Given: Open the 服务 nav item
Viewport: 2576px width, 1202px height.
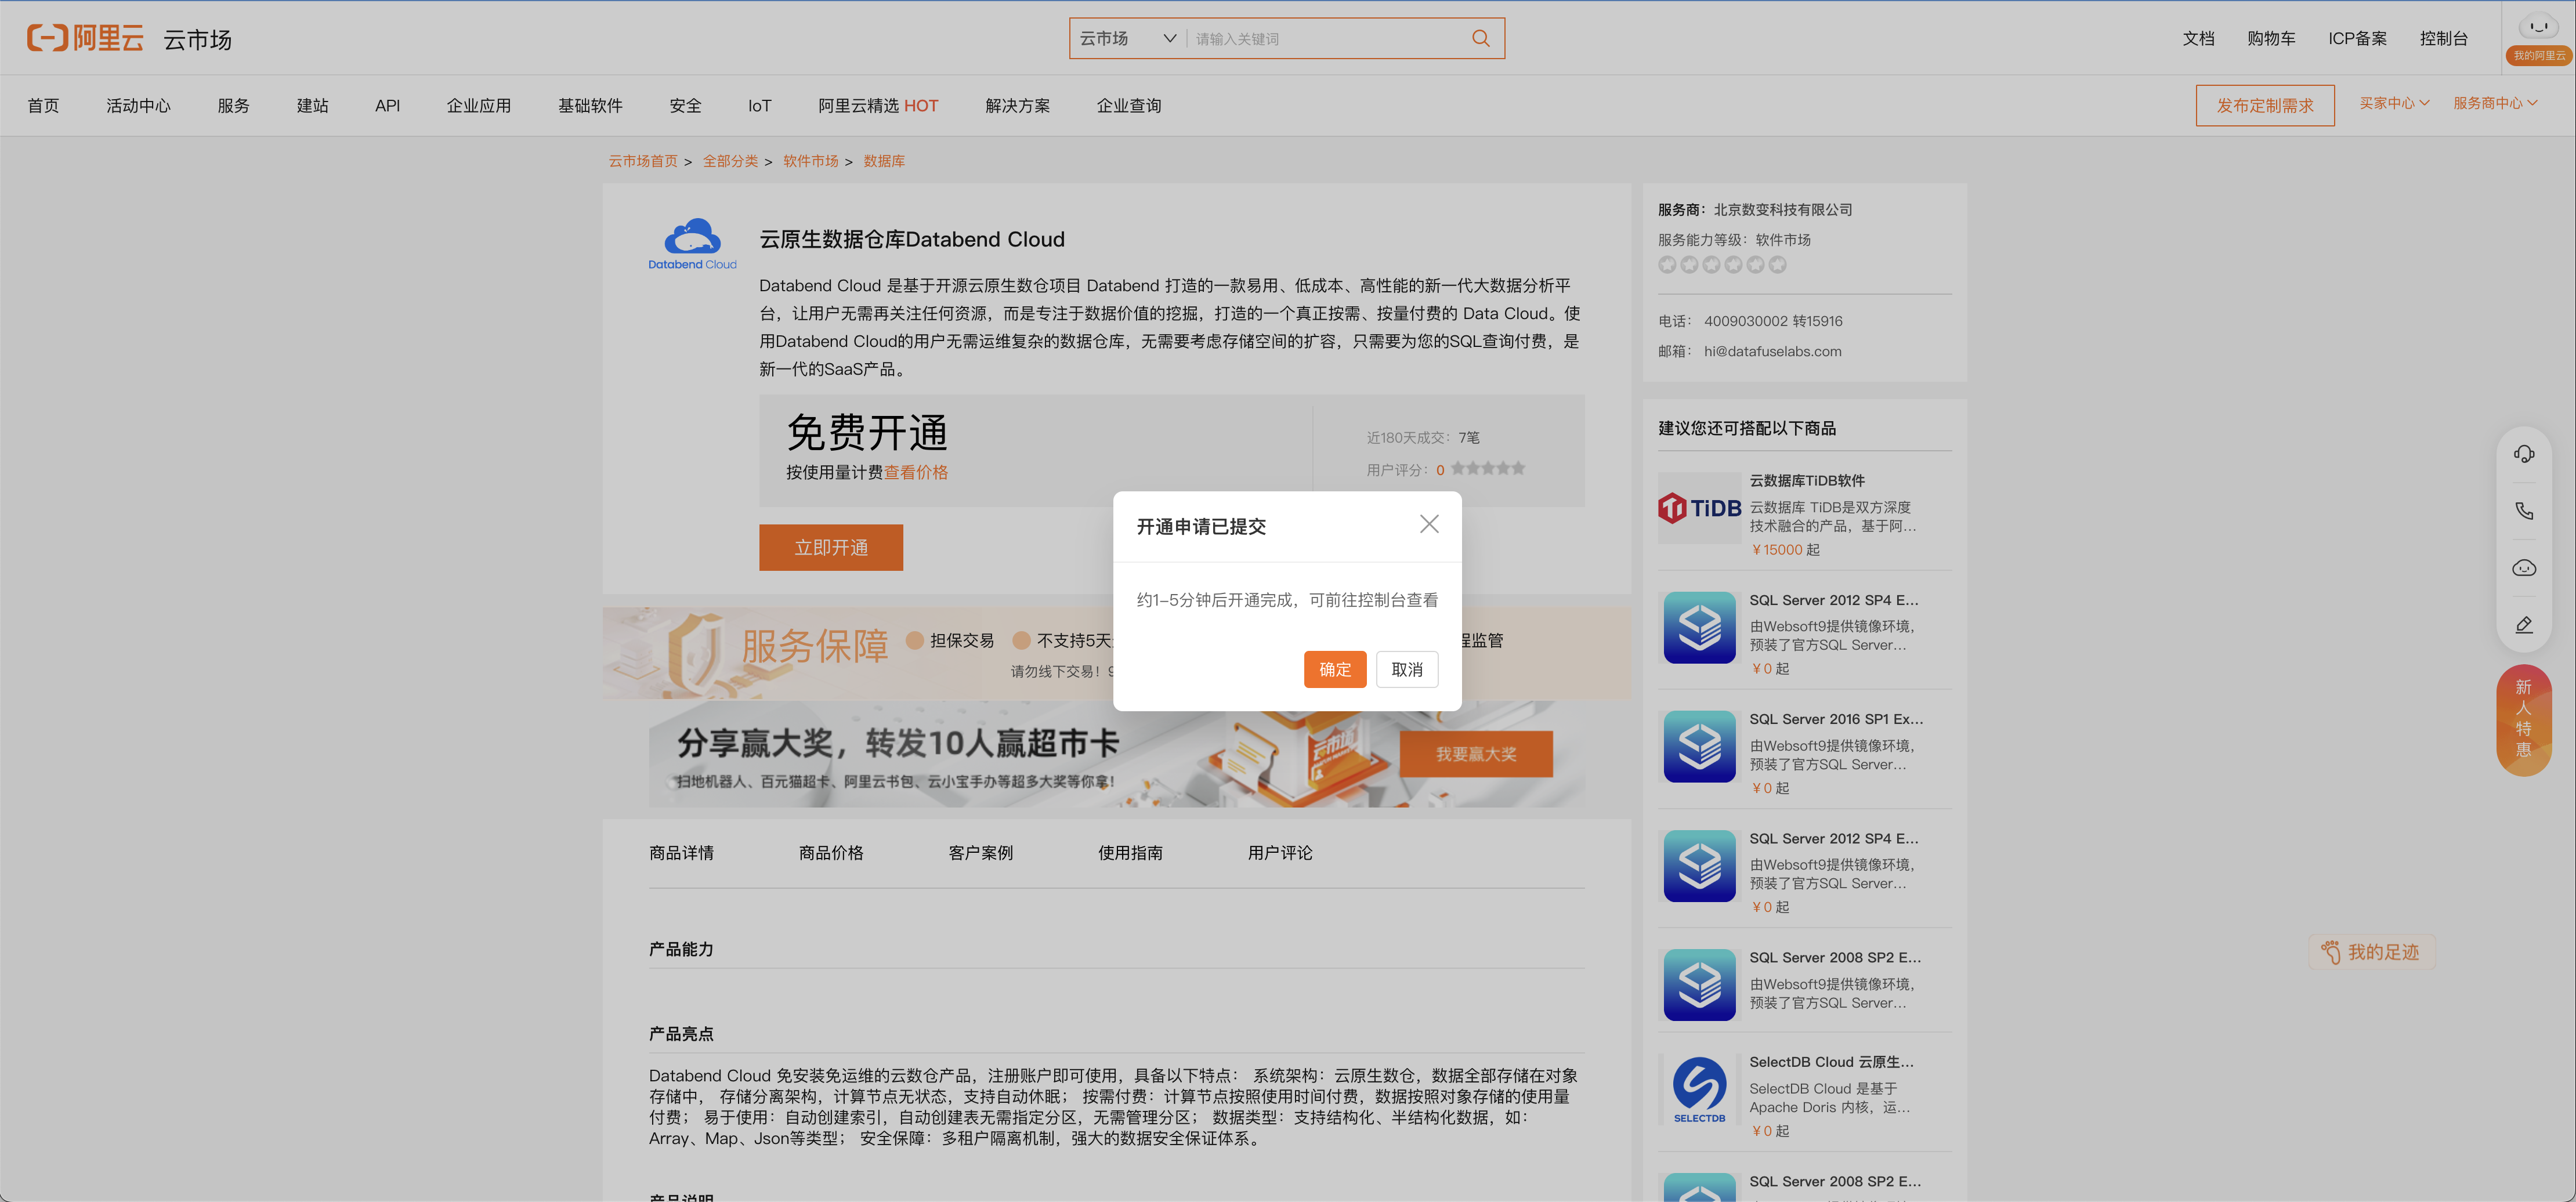Looking at the screenshot, I should pyautogui.click(x=233, y=105).
